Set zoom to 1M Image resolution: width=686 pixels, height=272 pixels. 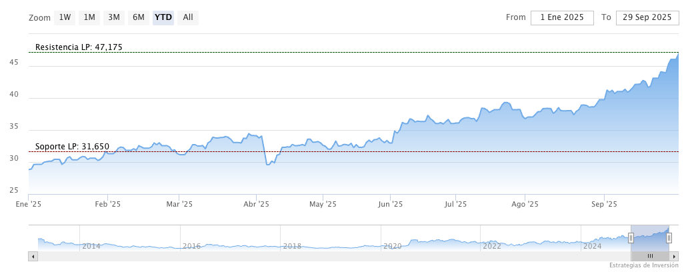89,17
